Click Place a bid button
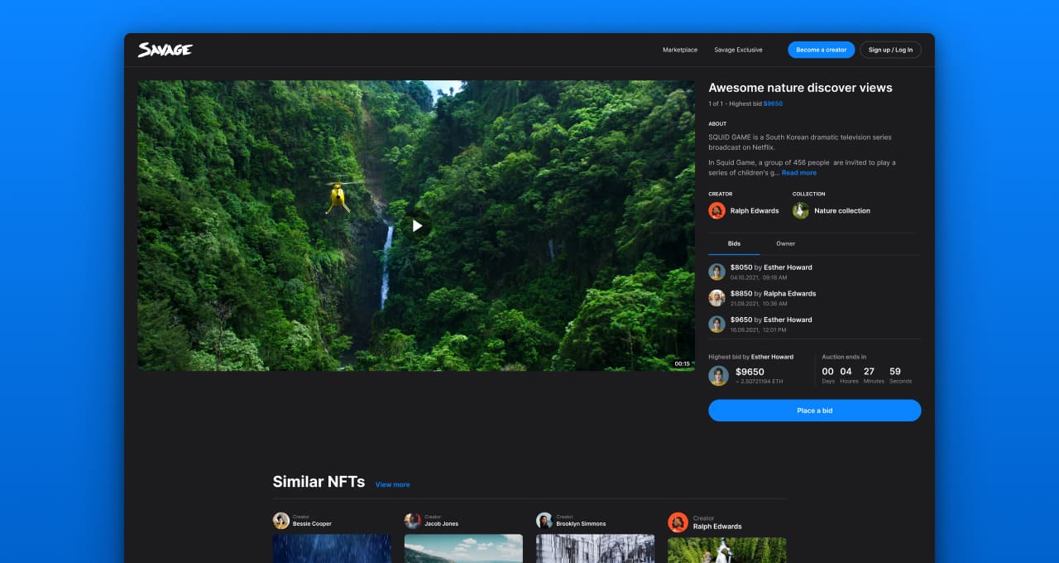 tap(814, 410)
